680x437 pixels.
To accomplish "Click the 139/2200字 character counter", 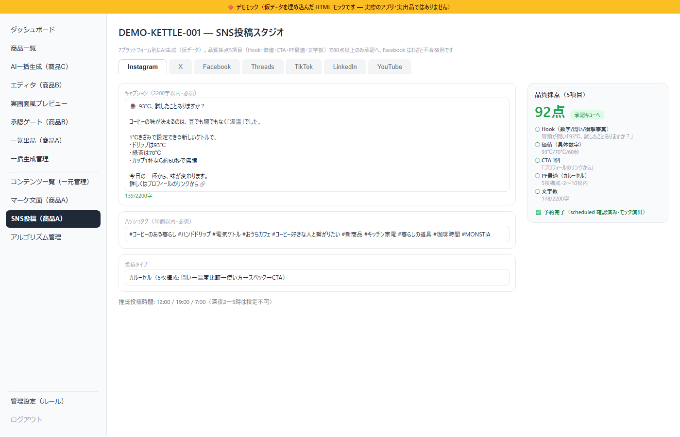I will click(138, 196).
